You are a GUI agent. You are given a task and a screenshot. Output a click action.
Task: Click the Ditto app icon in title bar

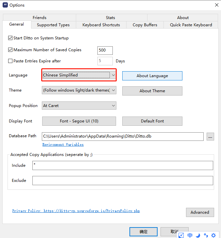click(5, 5)
